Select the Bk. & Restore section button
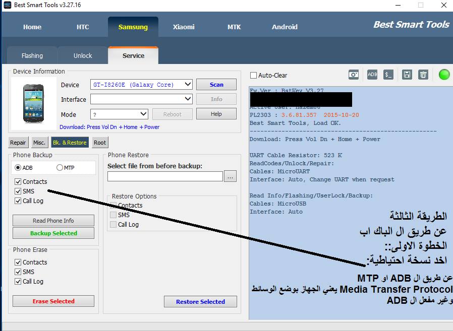Screen dimensions: 453x331 (x=70, y=142)
